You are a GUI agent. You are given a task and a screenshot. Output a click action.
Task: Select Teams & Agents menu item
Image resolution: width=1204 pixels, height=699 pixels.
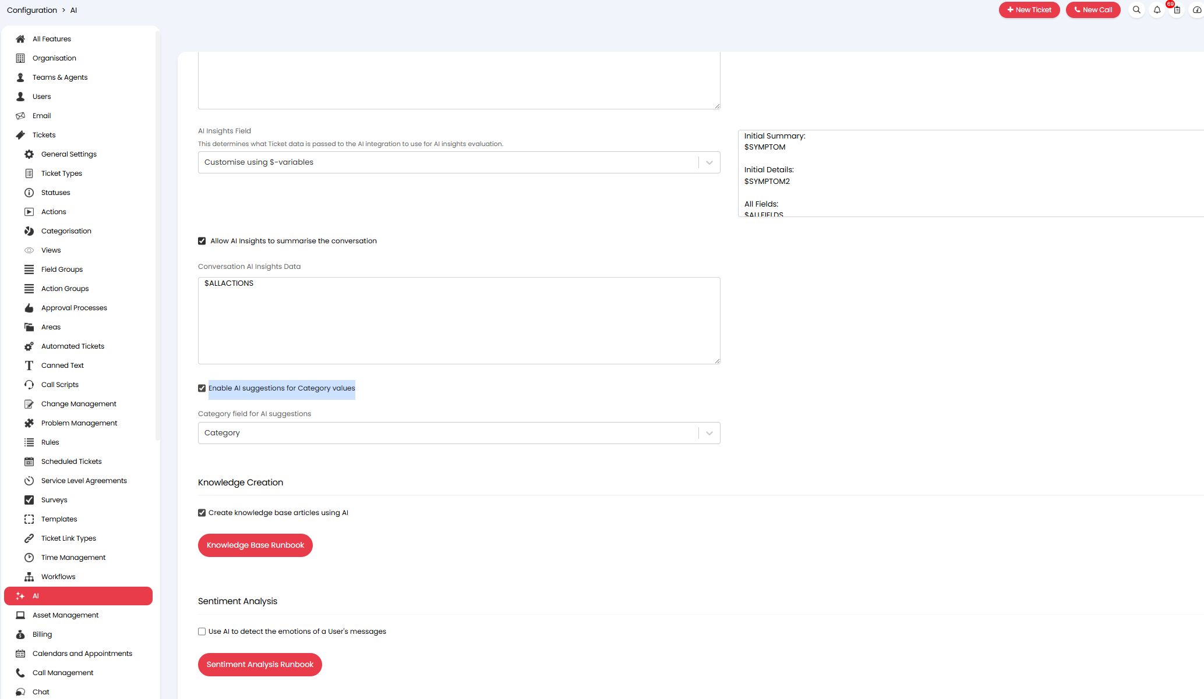pos(60,77)
